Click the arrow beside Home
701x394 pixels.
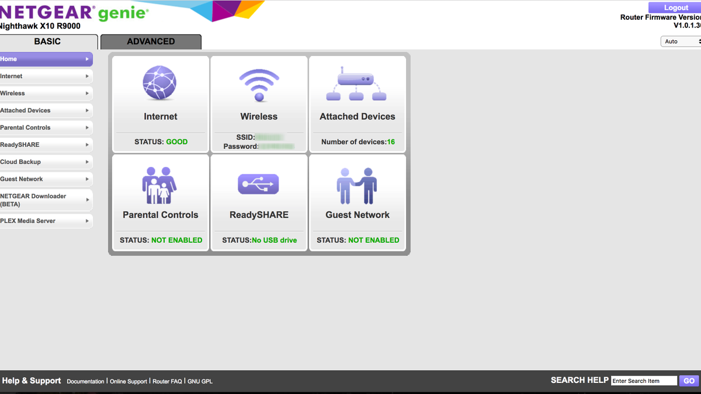tap(87, 59)
